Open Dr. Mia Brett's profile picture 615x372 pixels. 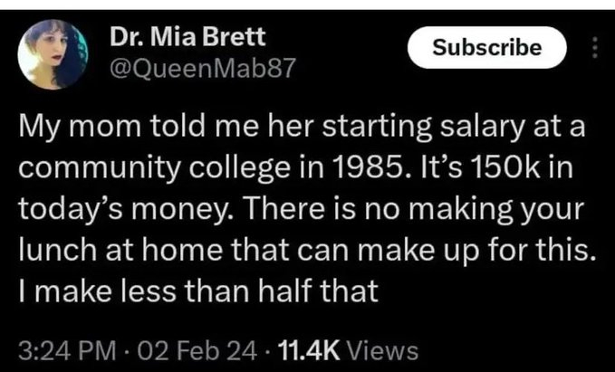click(x=53, y=53)
